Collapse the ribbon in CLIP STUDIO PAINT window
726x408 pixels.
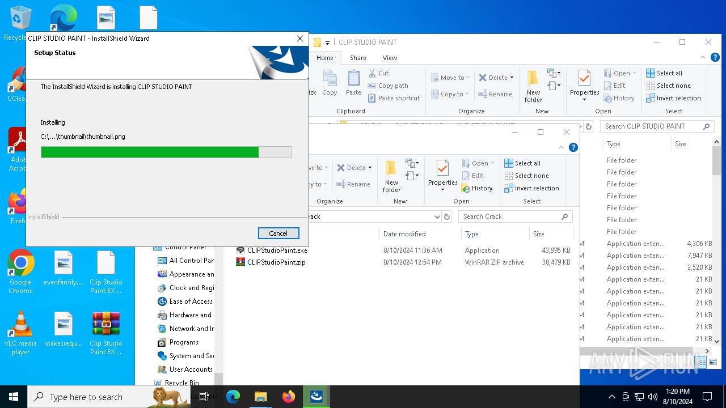[703, 57]
